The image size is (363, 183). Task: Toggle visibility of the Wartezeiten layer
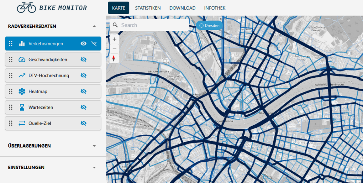(84, 107)
